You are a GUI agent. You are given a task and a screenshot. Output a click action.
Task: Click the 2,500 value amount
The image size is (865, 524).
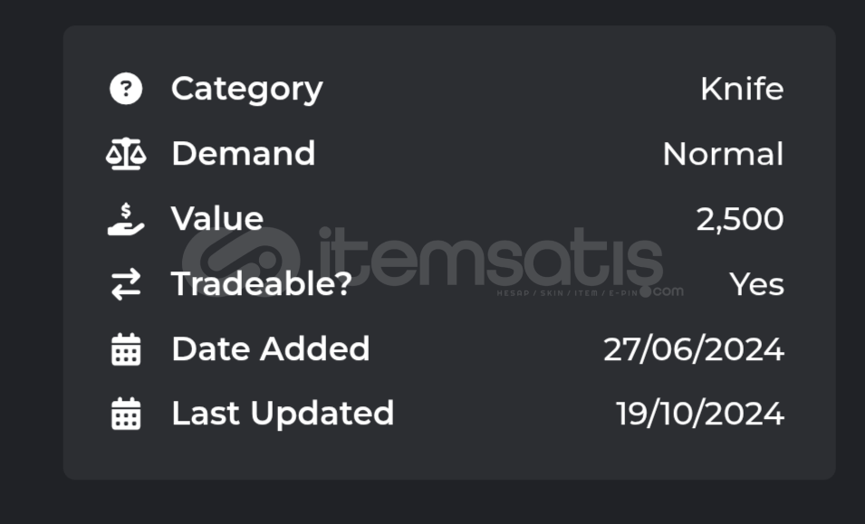[x=740, y=219]
